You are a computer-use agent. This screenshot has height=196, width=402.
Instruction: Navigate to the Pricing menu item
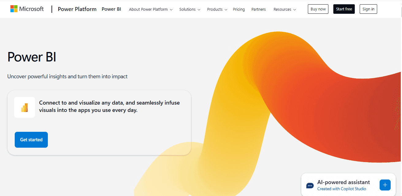click(x=239, y=9)
